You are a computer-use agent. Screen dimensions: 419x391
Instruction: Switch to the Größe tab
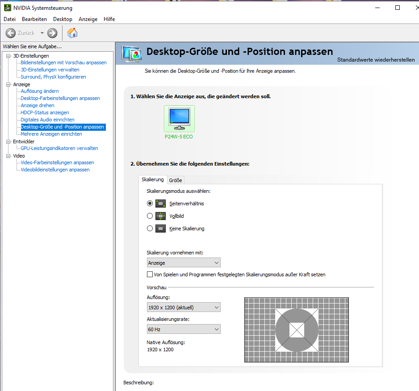point(176,180)
